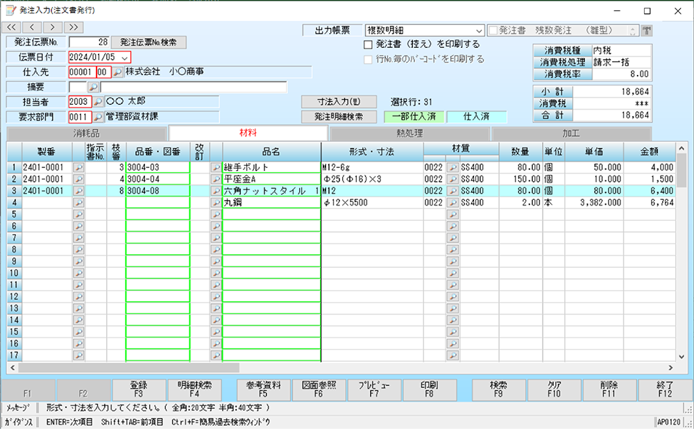
Task: Click 単価 cell 3,382.000
Action: click(x=594, y=203)
